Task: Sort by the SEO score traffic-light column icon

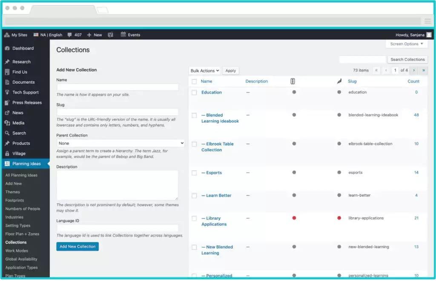Action: (x=293, y=81)
